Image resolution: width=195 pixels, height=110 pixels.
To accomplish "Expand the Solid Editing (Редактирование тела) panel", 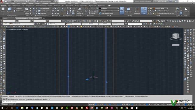I will tap(41, 16).
